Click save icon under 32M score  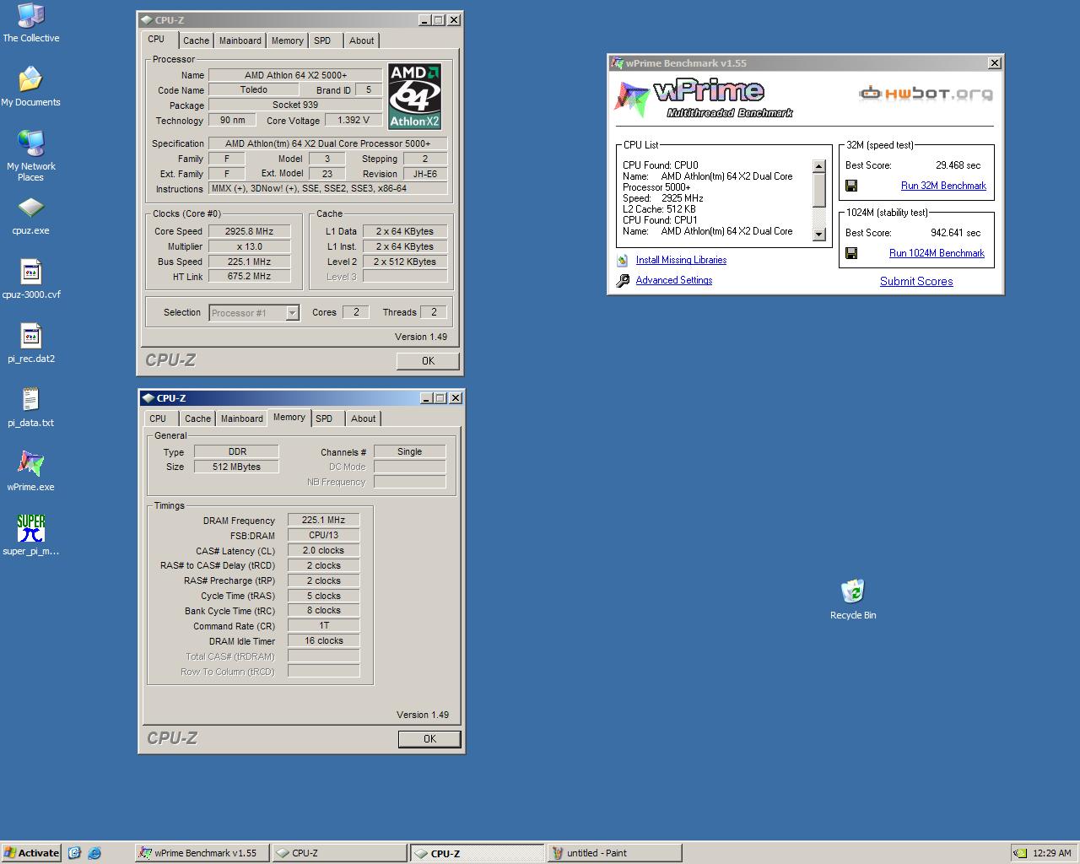(x=851, y=186)
